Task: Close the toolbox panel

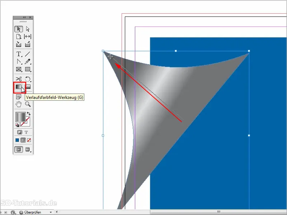Action: [30, 17]
